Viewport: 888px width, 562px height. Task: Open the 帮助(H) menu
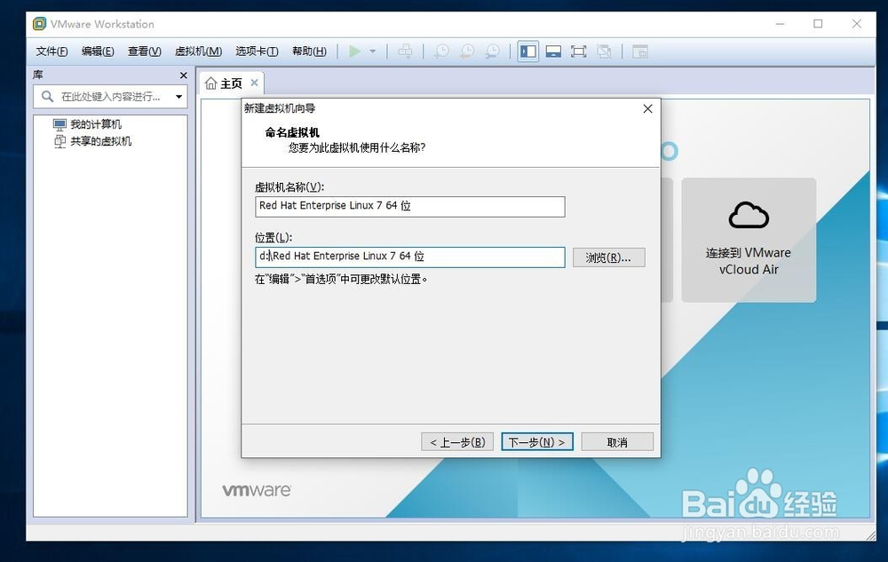point(309,51)
